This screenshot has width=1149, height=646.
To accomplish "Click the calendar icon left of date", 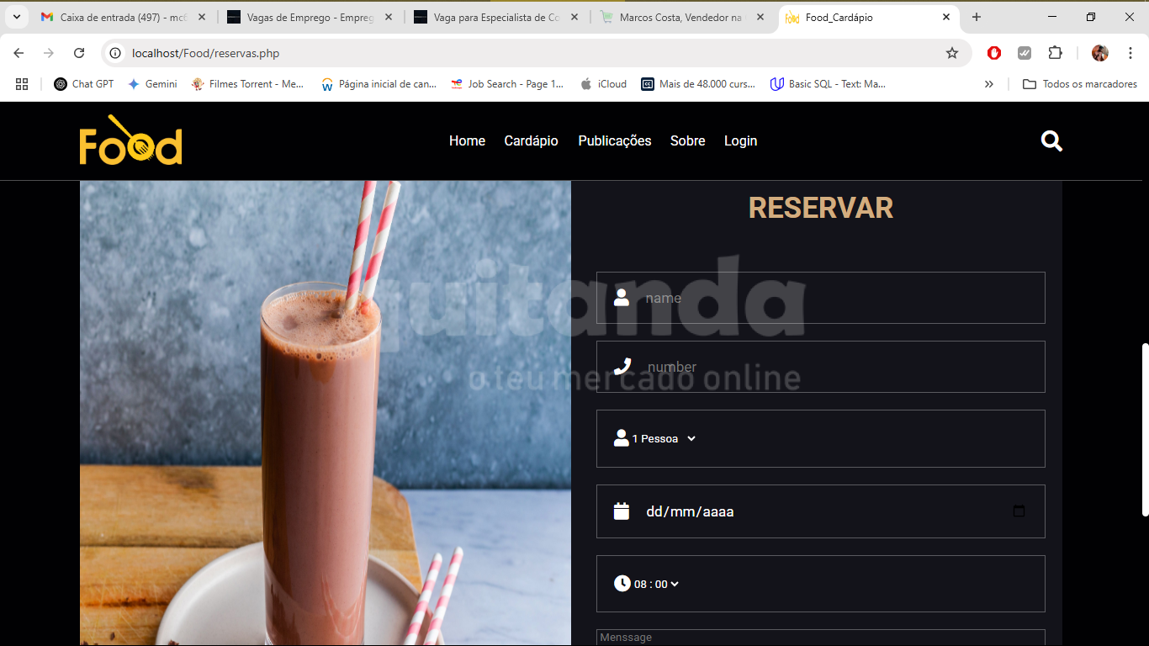I will tap(622, 511).
